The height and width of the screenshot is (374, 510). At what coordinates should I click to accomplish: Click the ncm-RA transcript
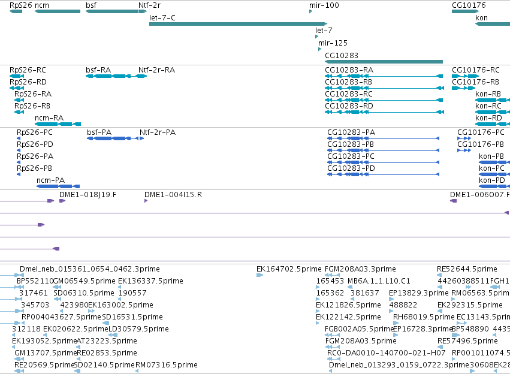click(58, 124)
